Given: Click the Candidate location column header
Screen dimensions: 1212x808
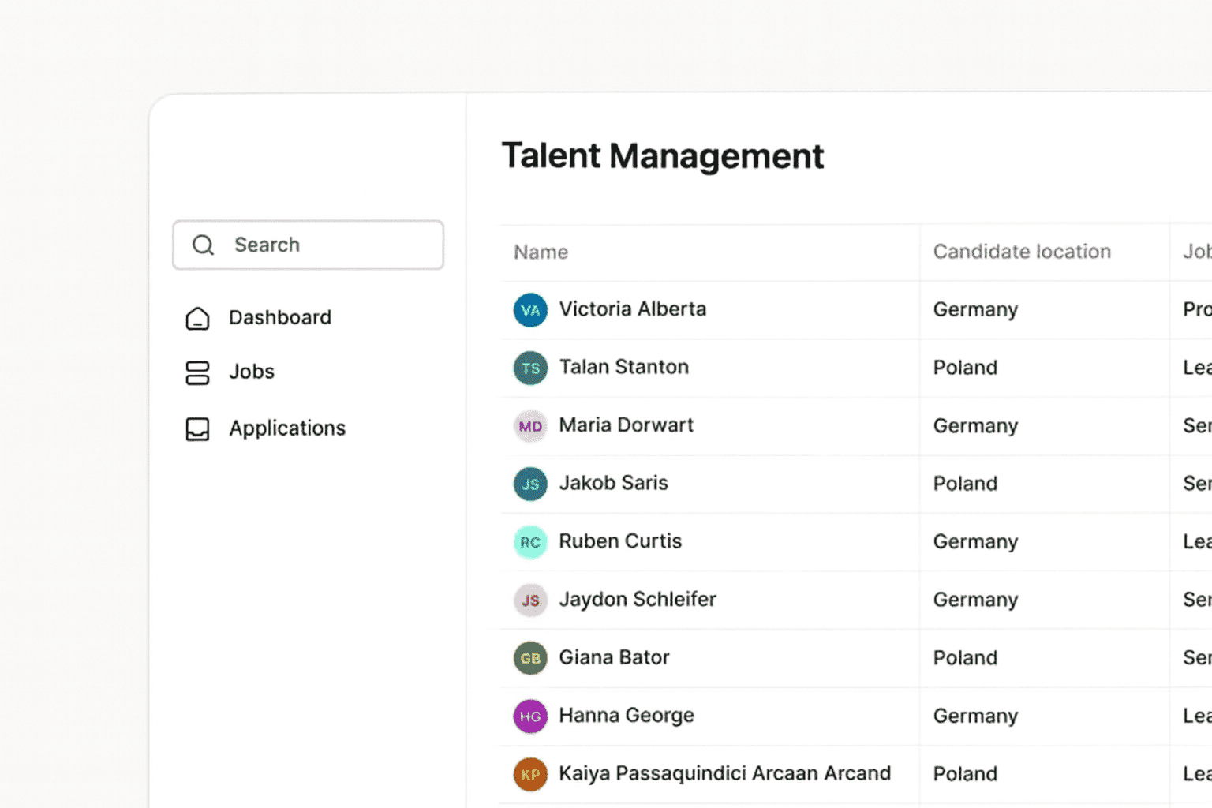Looking at the screenshot, I should [x=1021, y=252].
